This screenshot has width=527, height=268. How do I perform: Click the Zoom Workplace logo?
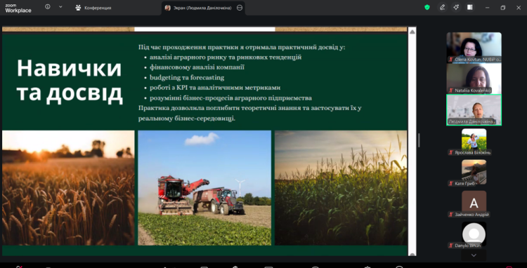coord(18,8)
